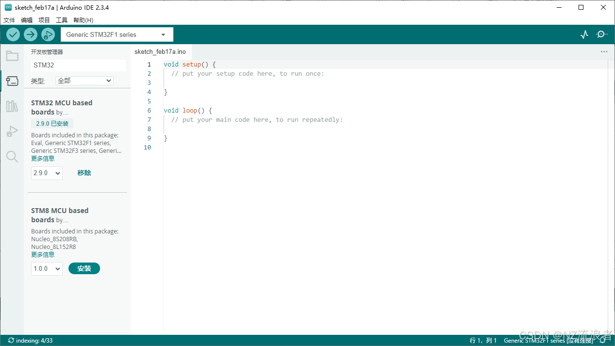
Task: Open the 帮助(H) menu
Action: 83,20
